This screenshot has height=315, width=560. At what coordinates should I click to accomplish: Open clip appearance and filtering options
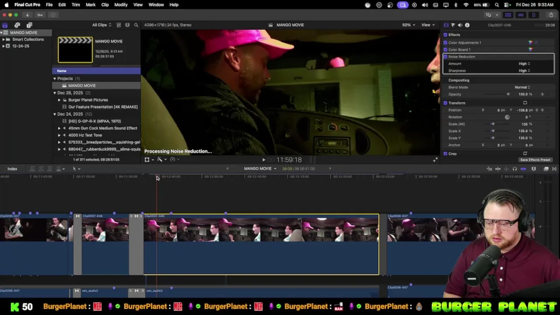(127, 25)
